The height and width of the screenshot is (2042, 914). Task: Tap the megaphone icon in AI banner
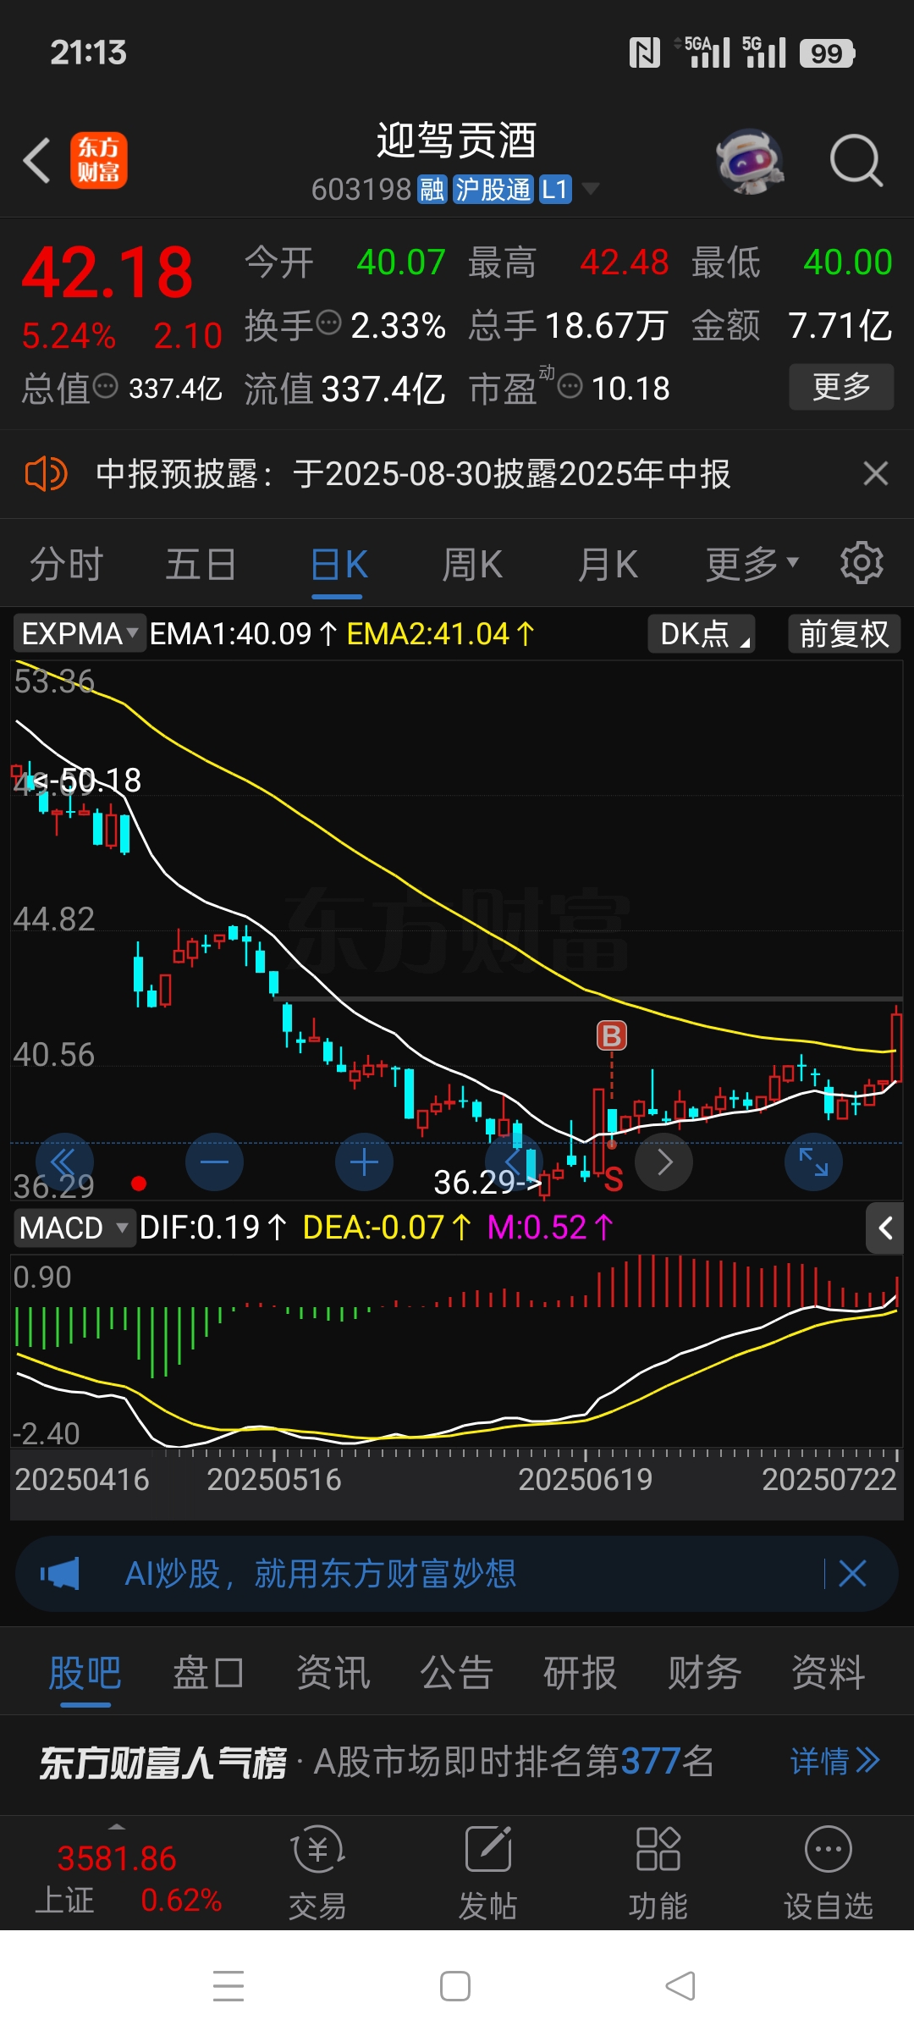click(60, 1574)
